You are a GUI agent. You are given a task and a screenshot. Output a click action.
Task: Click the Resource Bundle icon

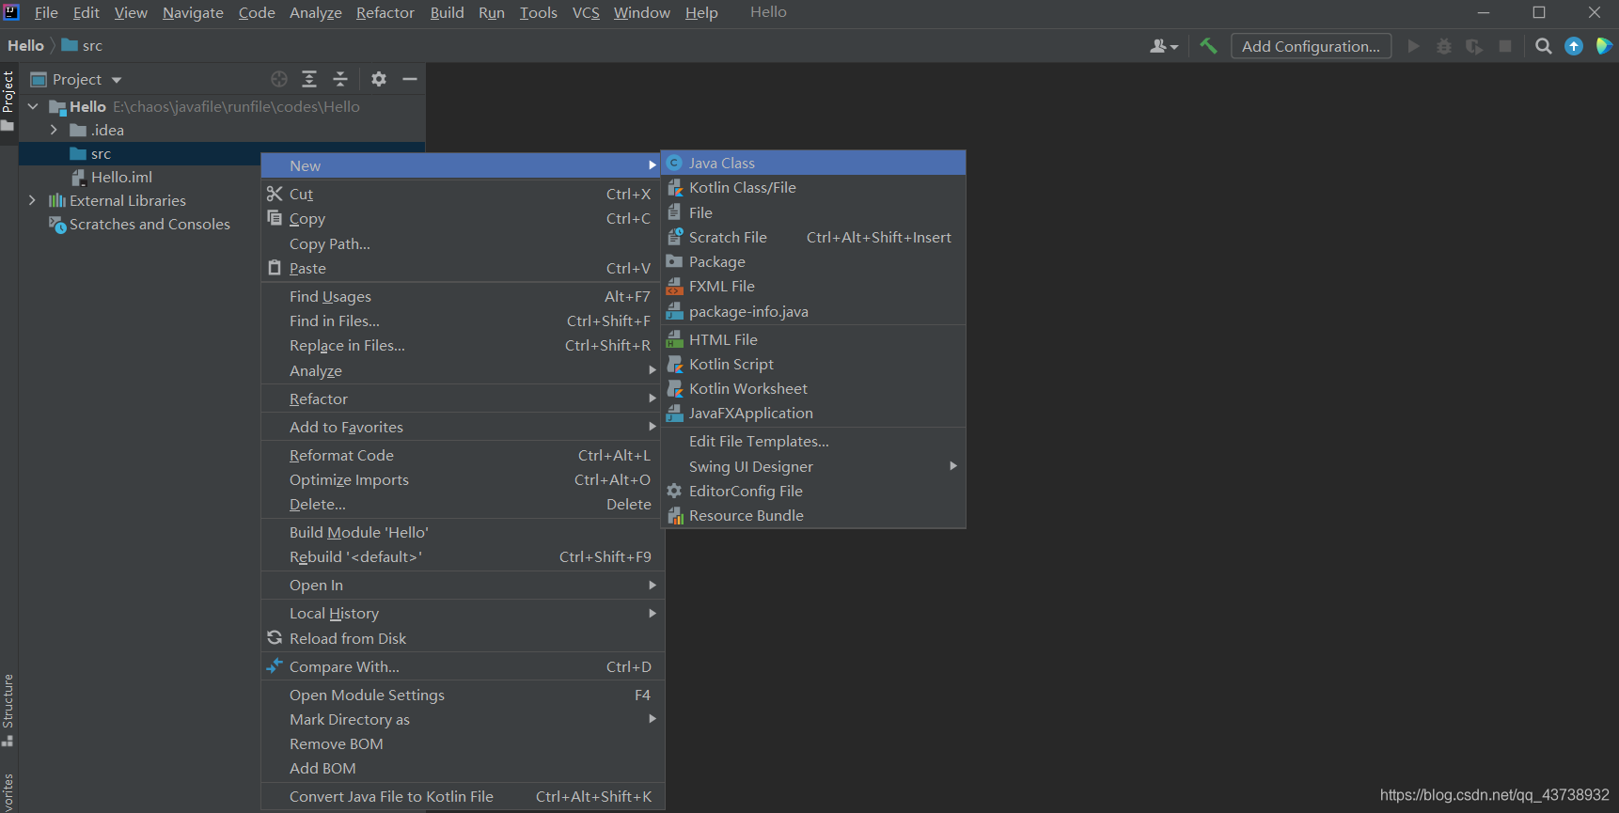pos(674,515)
